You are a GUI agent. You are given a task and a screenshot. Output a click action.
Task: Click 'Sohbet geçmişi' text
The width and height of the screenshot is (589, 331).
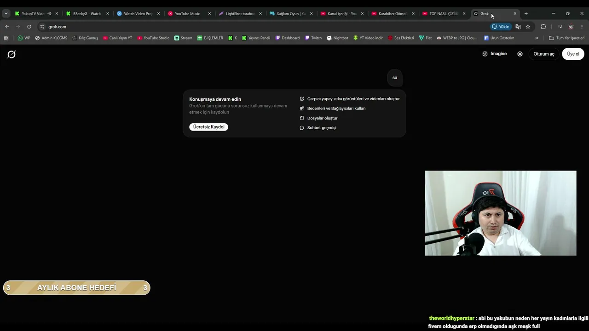[322, 128]
